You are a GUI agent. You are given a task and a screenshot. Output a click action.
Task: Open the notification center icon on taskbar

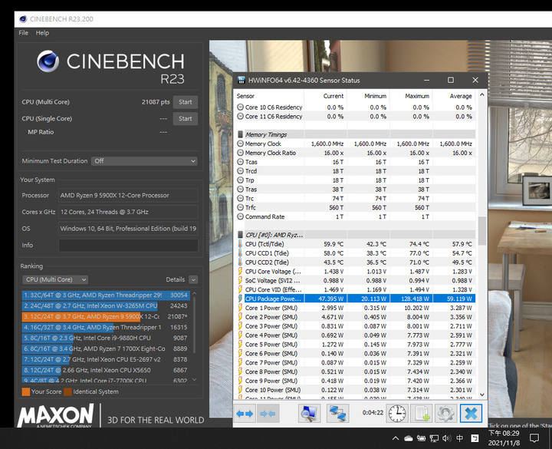point(534,438)
